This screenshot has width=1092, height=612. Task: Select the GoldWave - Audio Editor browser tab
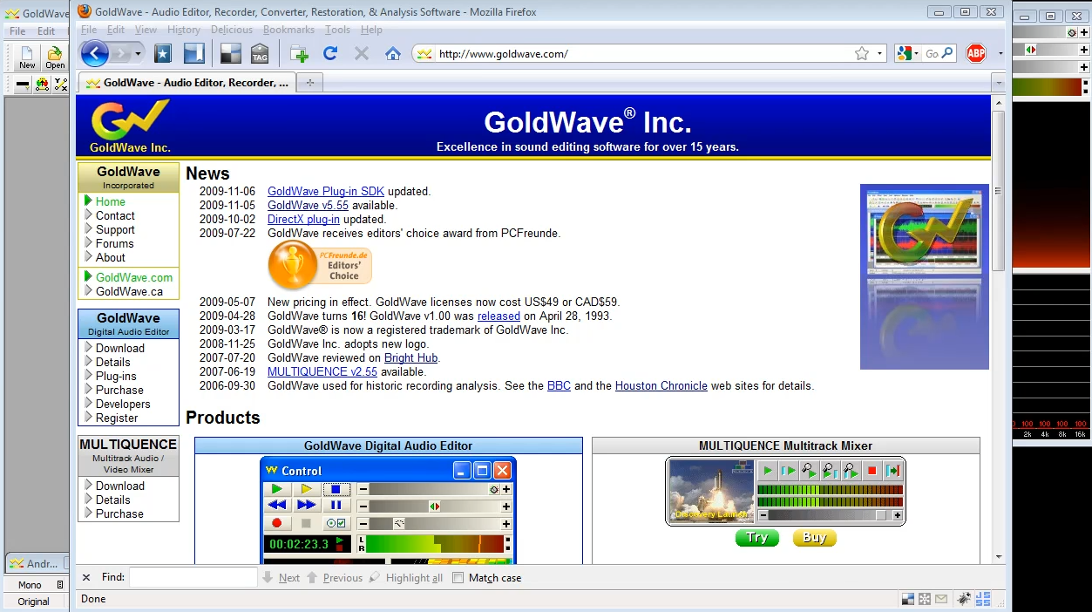[187, 83]
